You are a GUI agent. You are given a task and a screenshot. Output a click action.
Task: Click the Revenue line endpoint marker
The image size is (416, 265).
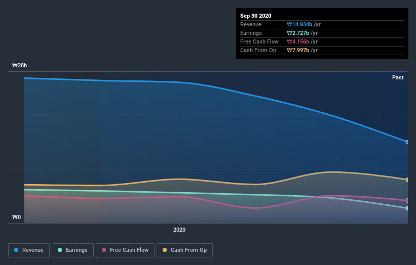(x=407, y=142)
